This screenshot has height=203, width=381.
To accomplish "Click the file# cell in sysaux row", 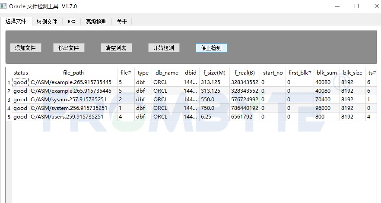I will coord(126,100).
